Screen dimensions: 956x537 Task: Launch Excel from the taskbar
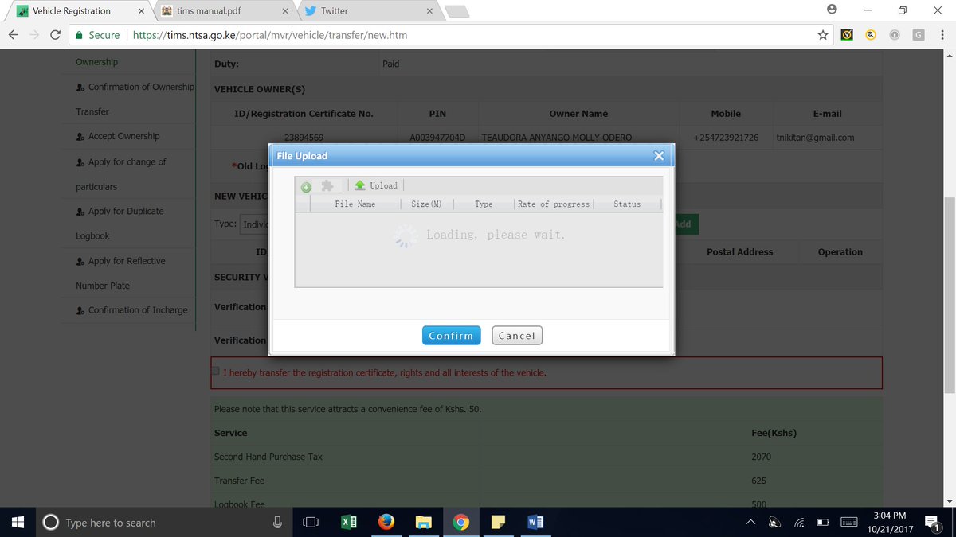349,522
